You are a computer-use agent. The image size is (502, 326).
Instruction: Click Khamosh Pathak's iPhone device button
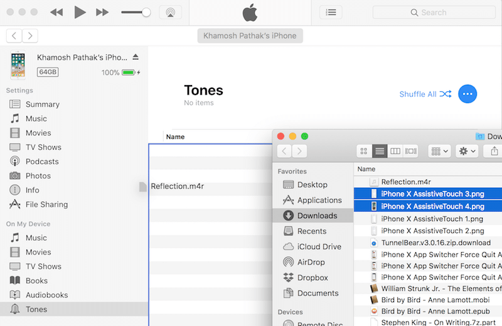[250, 36]
